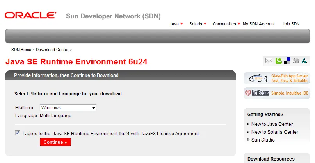Image resolution: width=315 pixels, height=163 pixels.
Task: Click Select Platform and Language text
Action: point(69,94)
